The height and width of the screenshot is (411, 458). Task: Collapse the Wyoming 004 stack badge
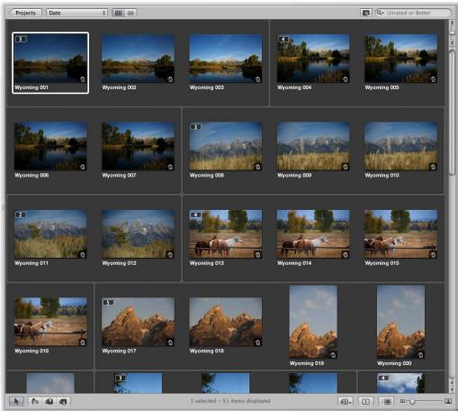[283, 39]
